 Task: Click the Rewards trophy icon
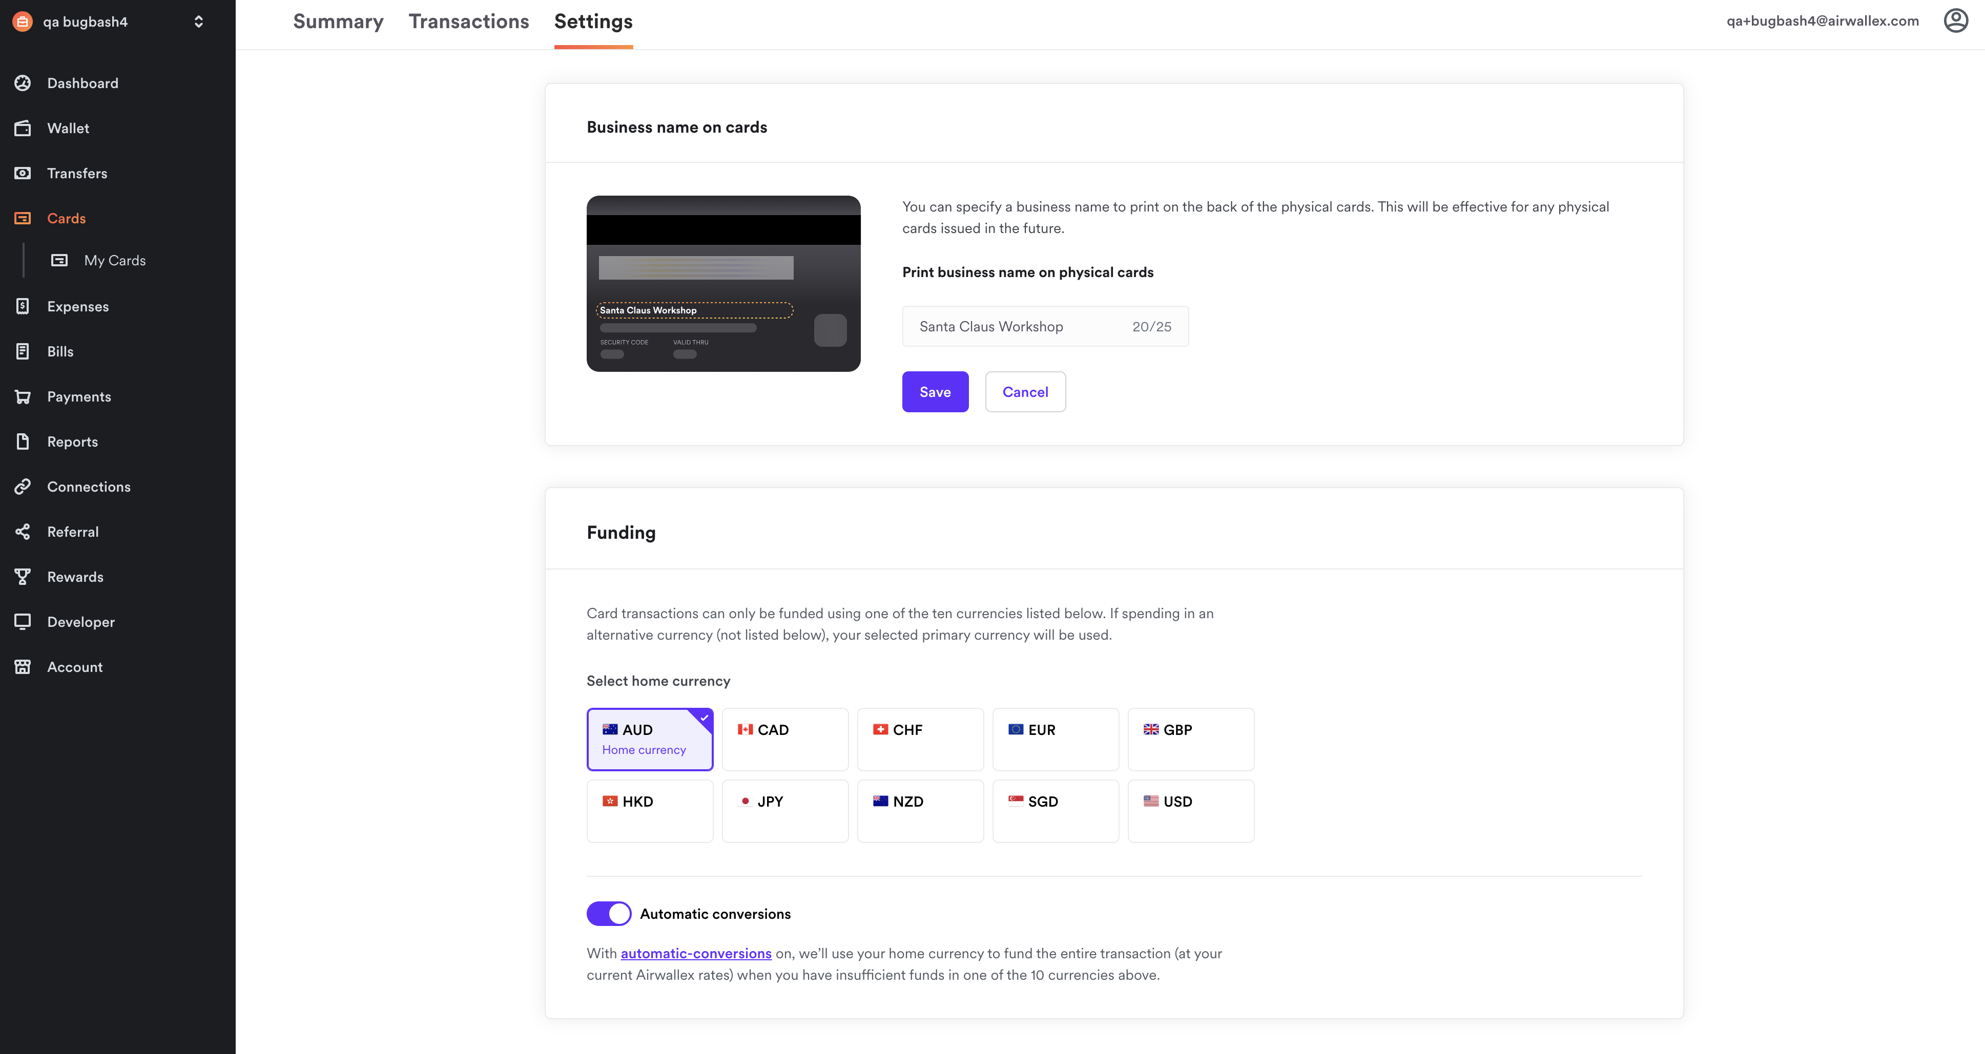click(23, 577)
